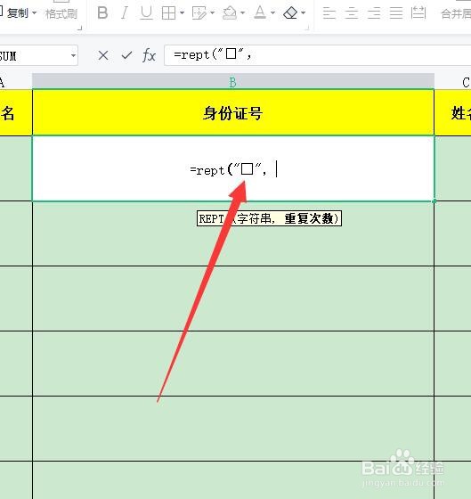Open borders dropdown arrow
Viewport: 471px width, 499px height.
pos(182,13)
